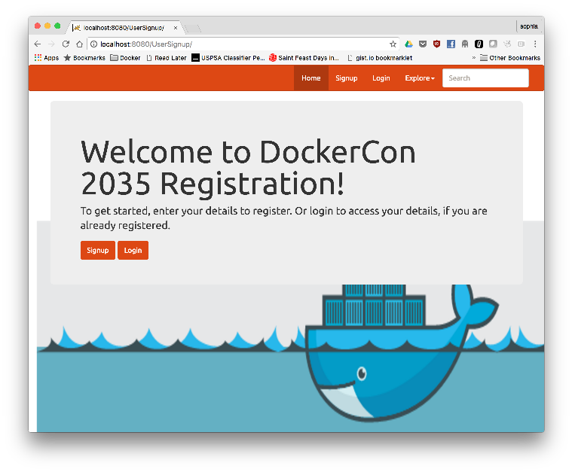Open the Other Bookmarks folder
The height and width of the screenshot is (472, 572).
(x=509, y=58)
